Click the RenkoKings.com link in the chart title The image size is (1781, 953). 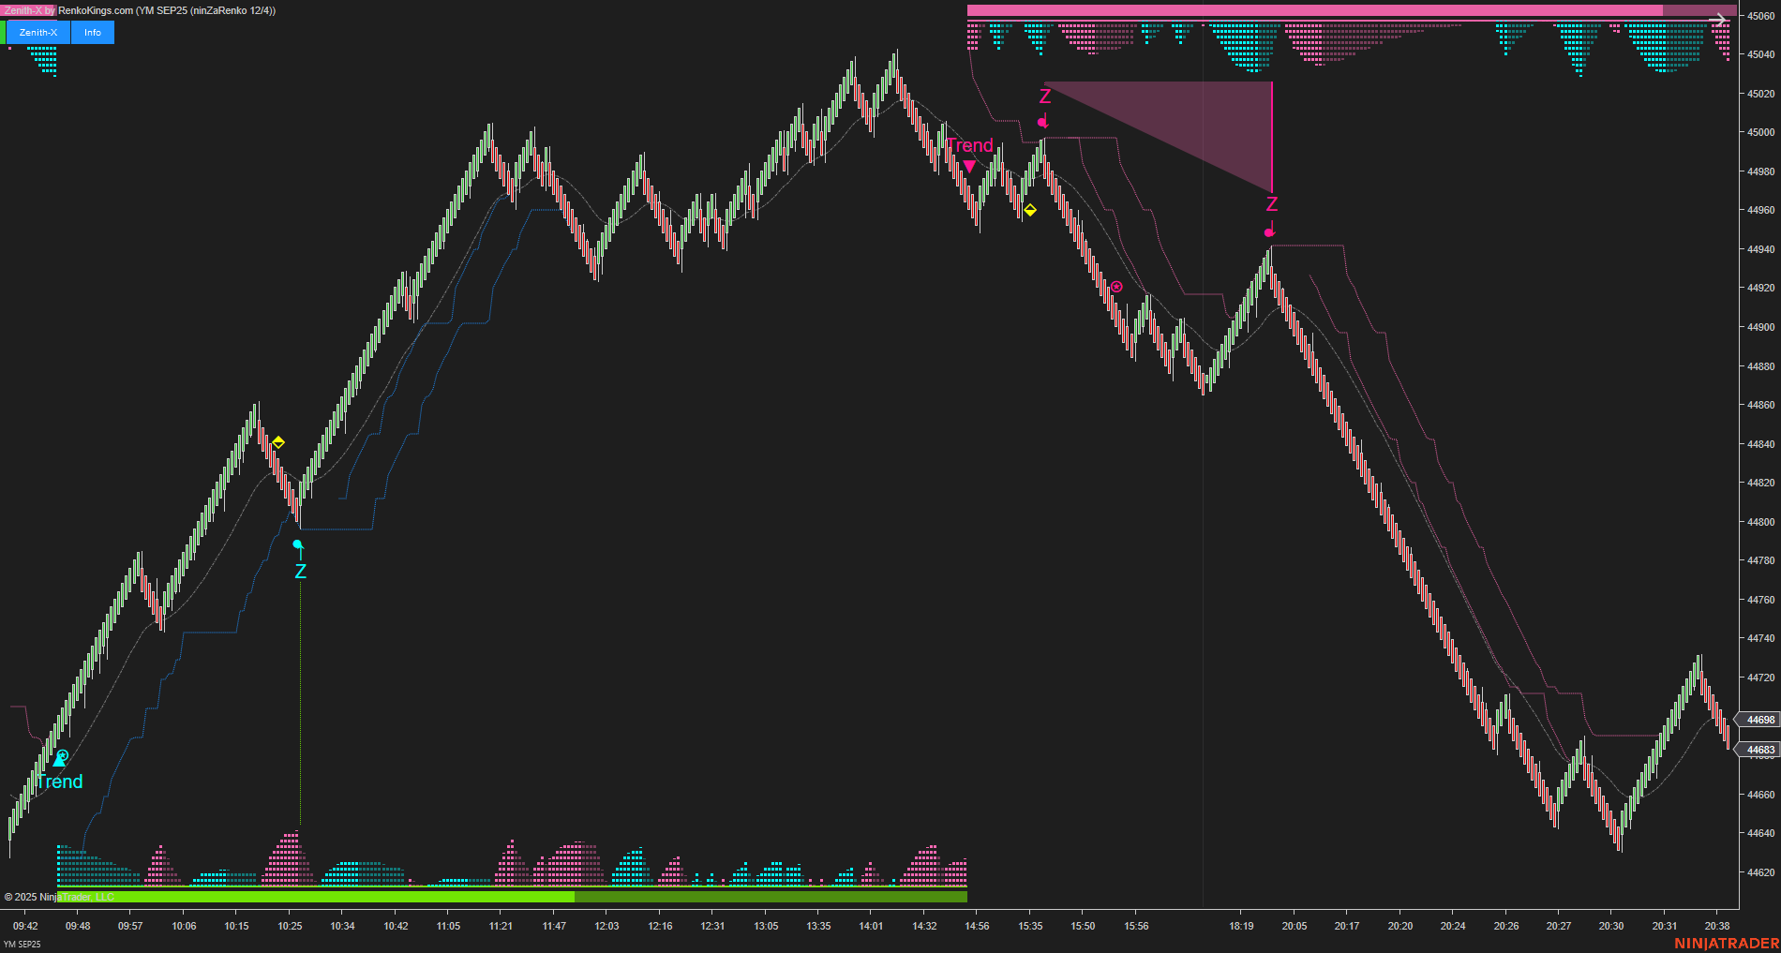[x=94, y=10]
